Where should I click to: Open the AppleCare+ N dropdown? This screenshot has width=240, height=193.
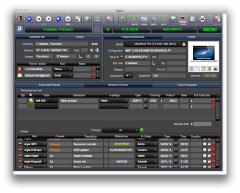128,76
